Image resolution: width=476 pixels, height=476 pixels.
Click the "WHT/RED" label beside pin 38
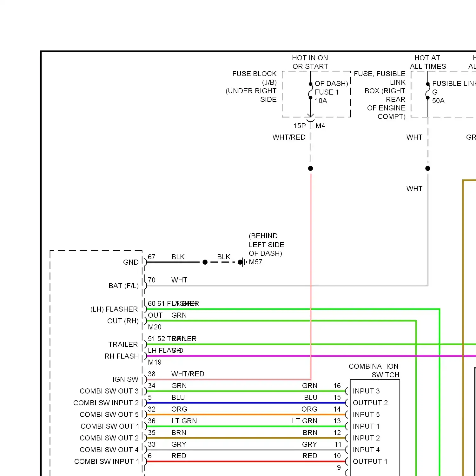188,374
